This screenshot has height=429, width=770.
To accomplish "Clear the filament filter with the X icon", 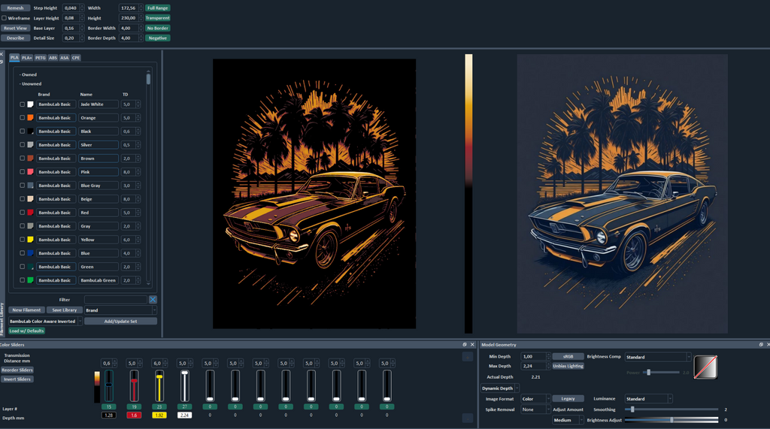I will (x=153, y=300).
